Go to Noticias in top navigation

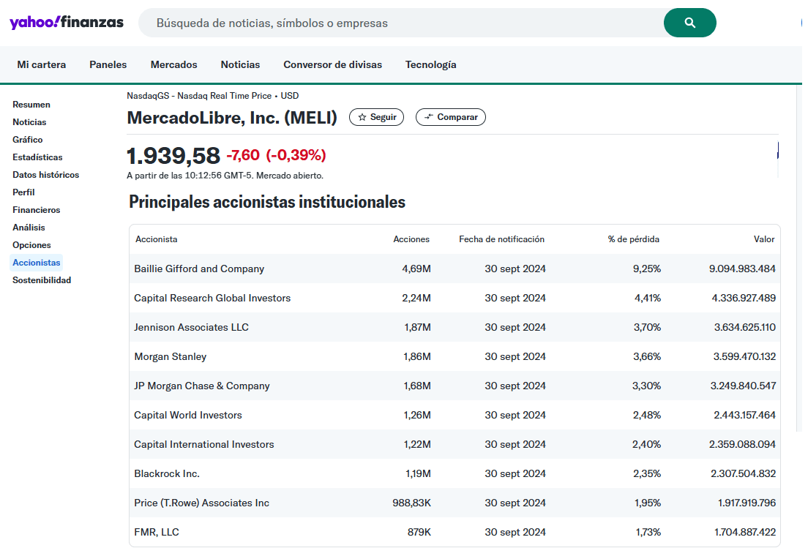240,64
